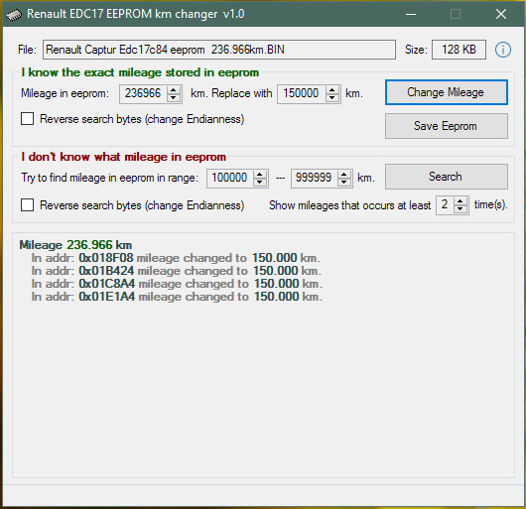This screenshot has height=509, width=526.
Task: Select the result line for address 0x01C8A4
Action: (177, 284)
